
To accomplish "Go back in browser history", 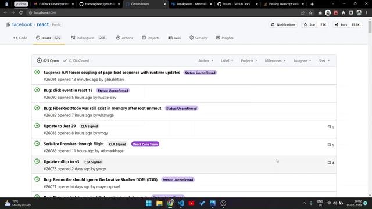I will coord(5,13).
